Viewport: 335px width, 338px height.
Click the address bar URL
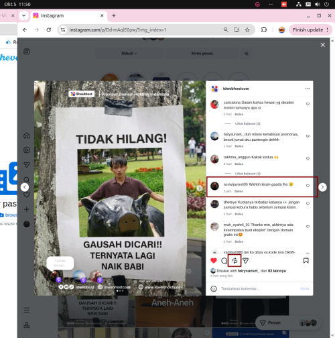point(117,30)
